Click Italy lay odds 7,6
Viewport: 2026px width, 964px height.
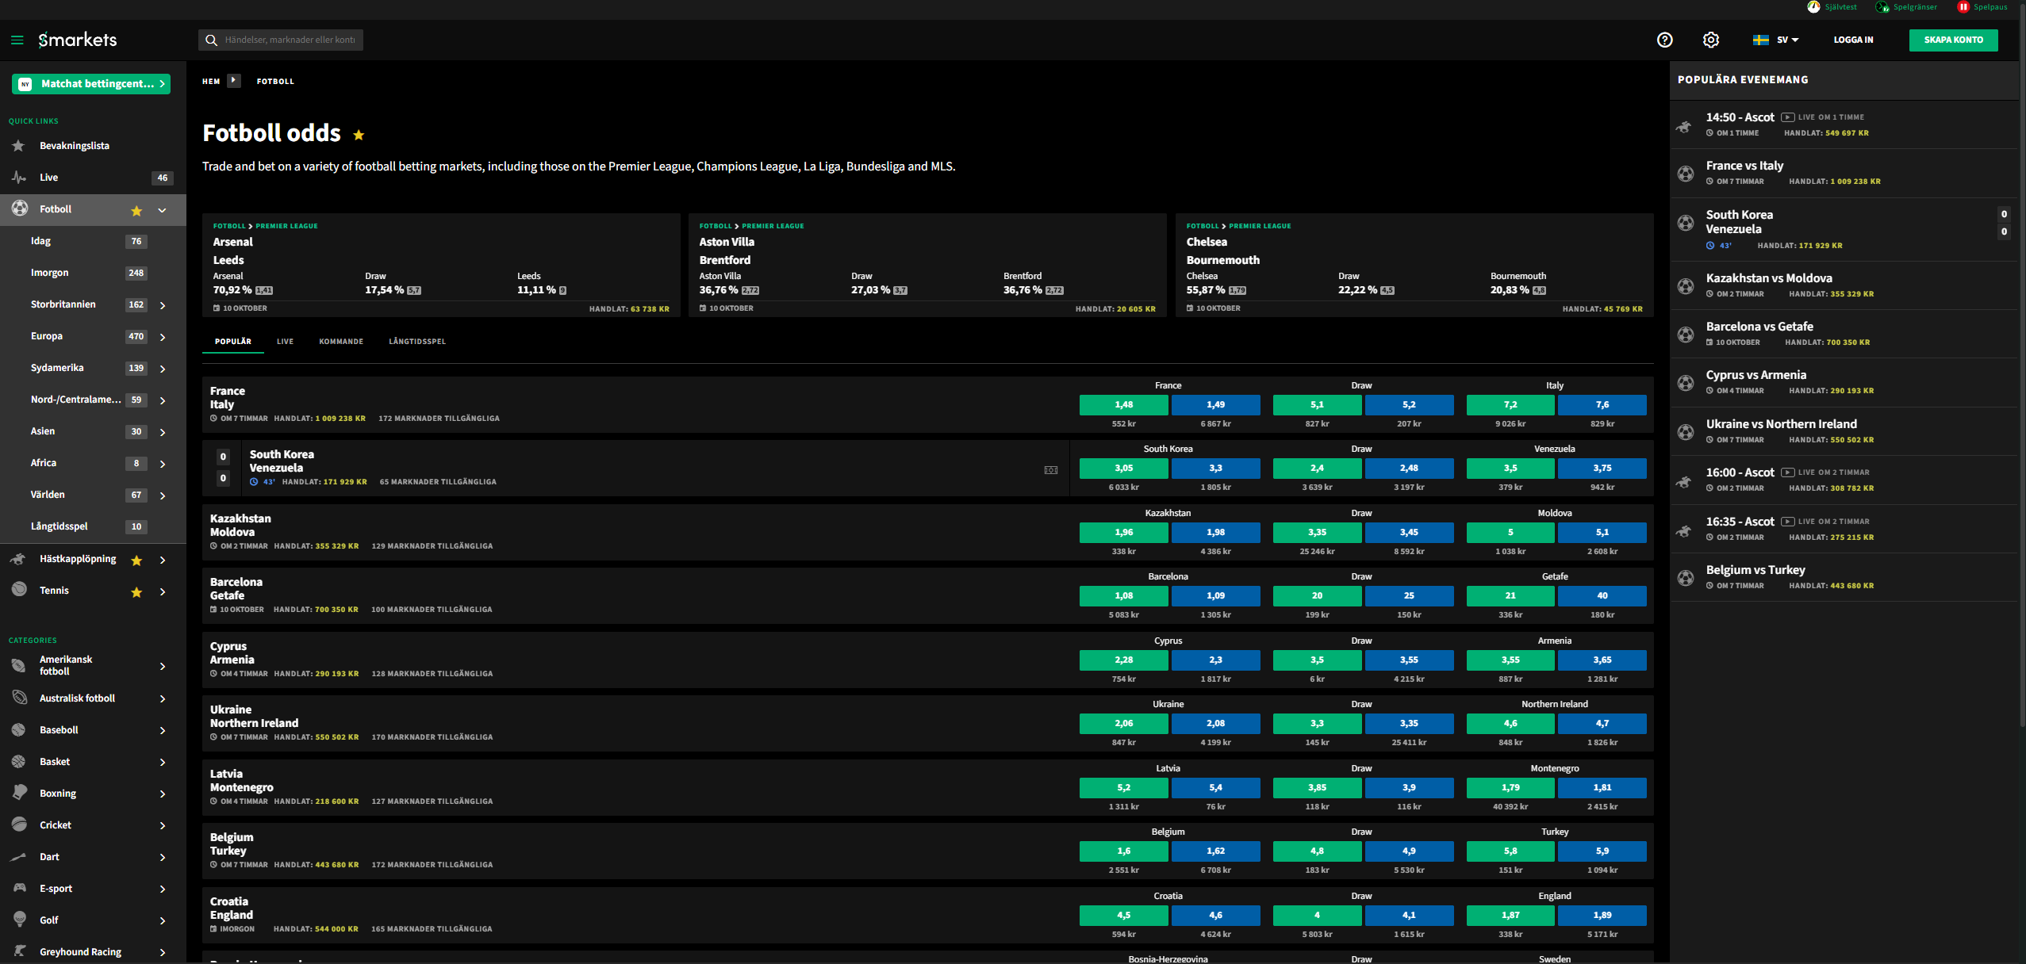point(1602,405)
